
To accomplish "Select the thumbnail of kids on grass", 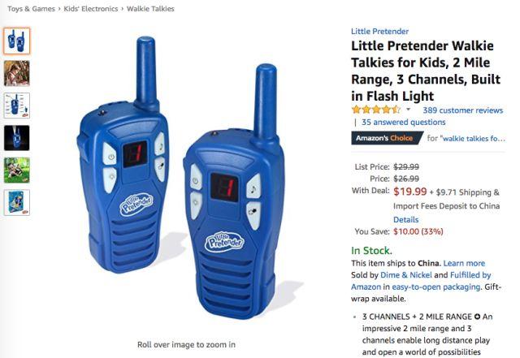I will (16, 170).
